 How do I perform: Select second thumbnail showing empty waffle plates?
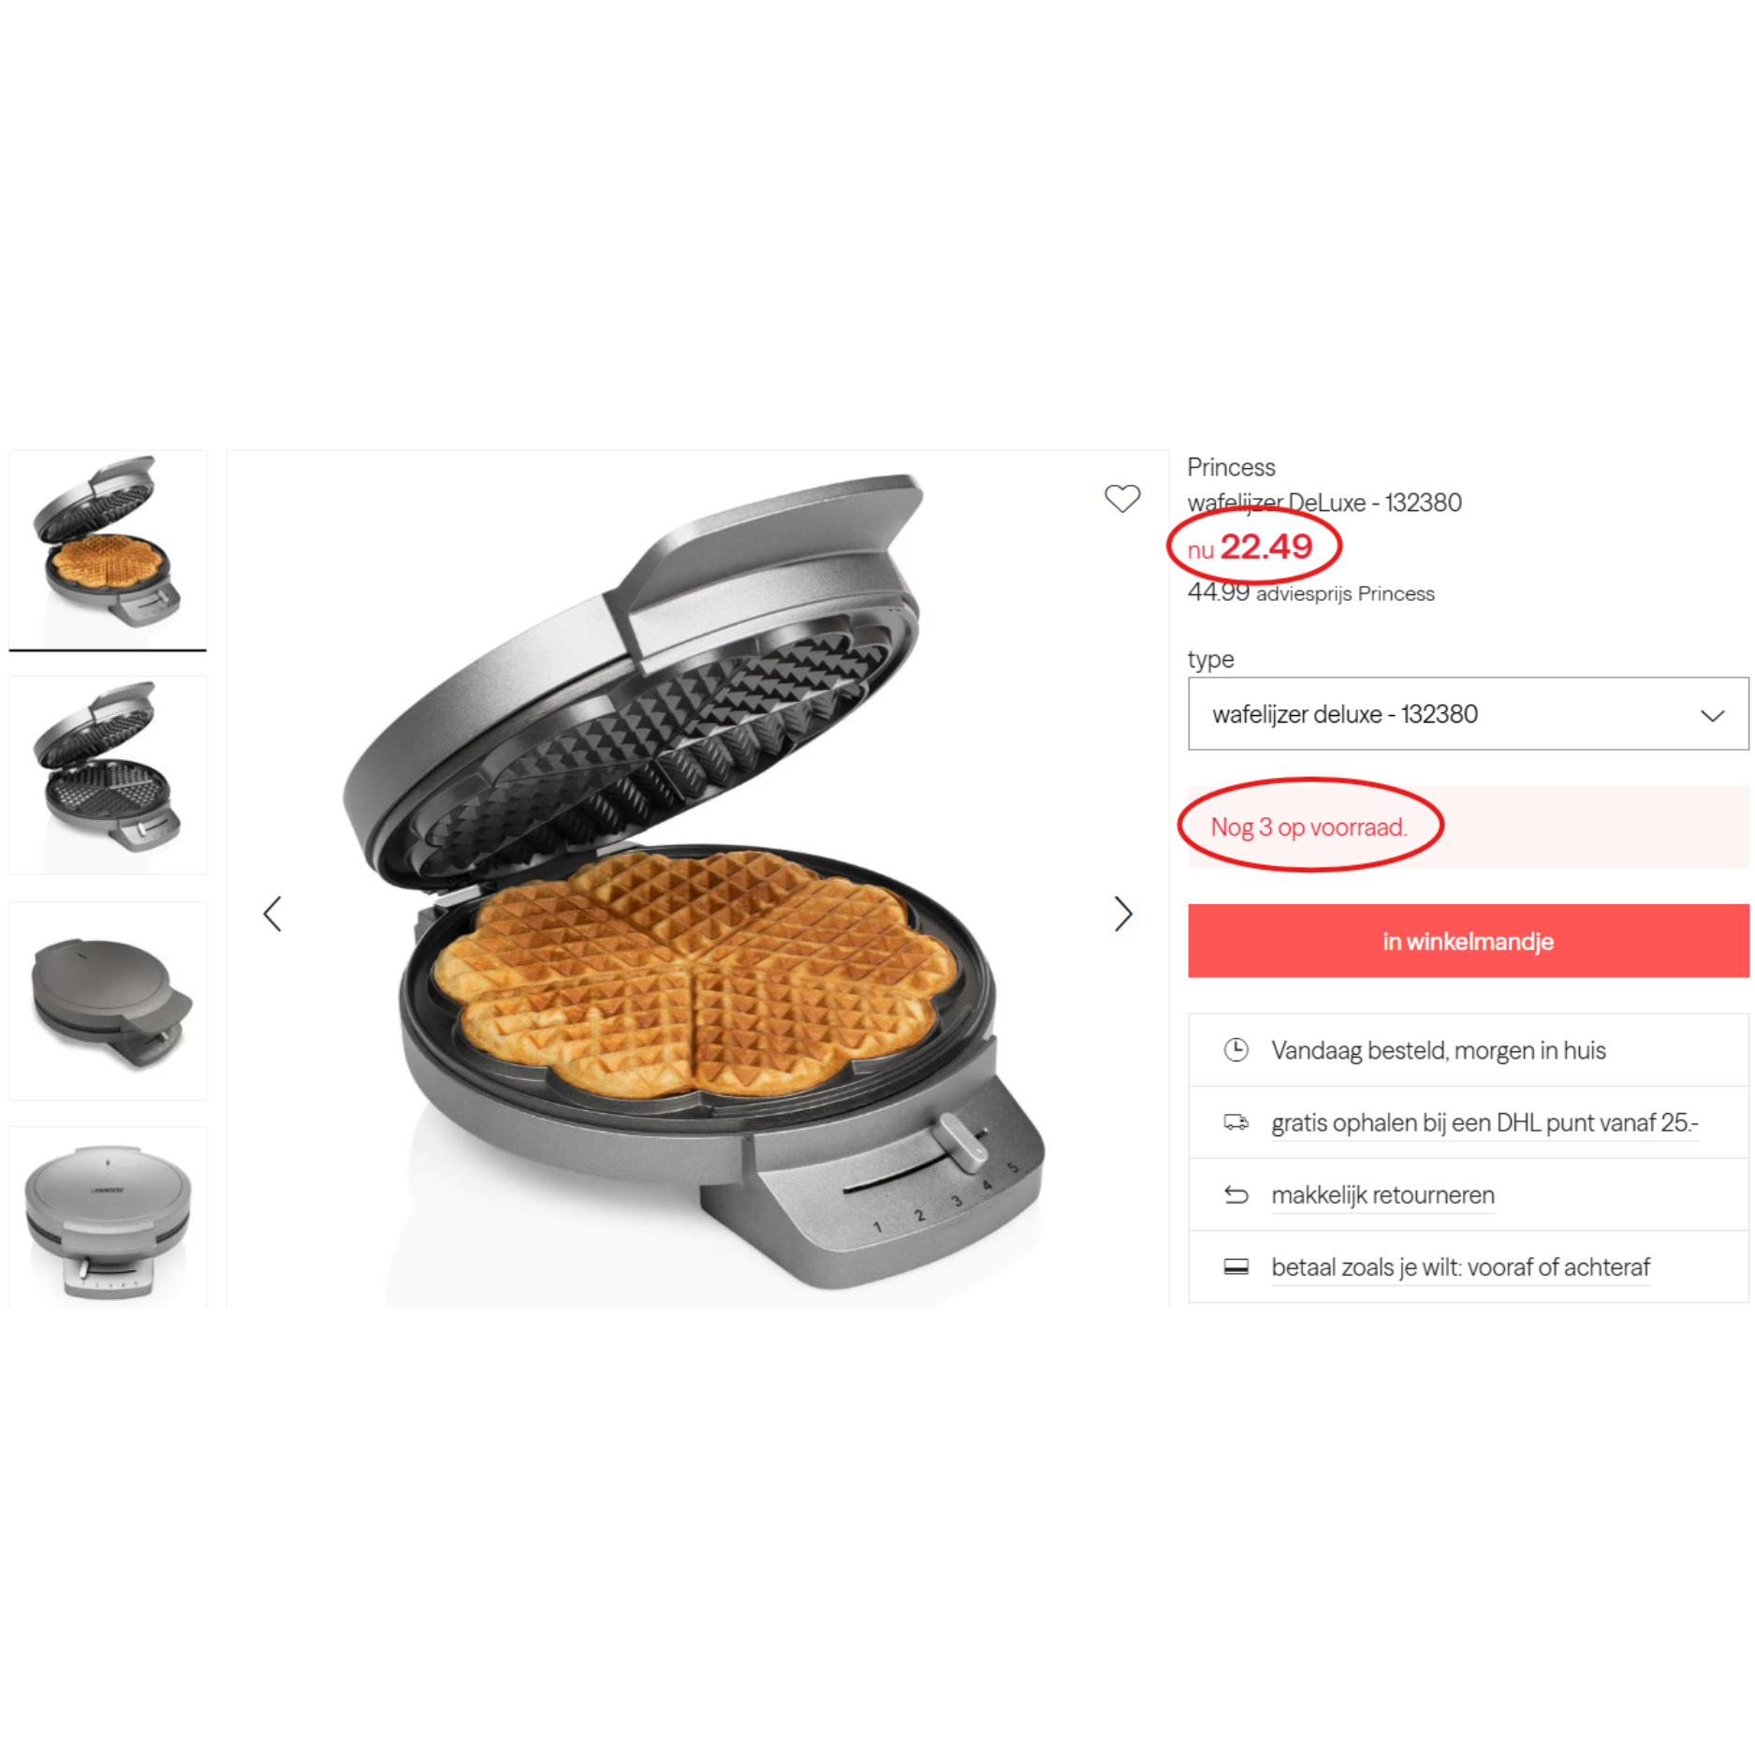[x=108, y=775]
